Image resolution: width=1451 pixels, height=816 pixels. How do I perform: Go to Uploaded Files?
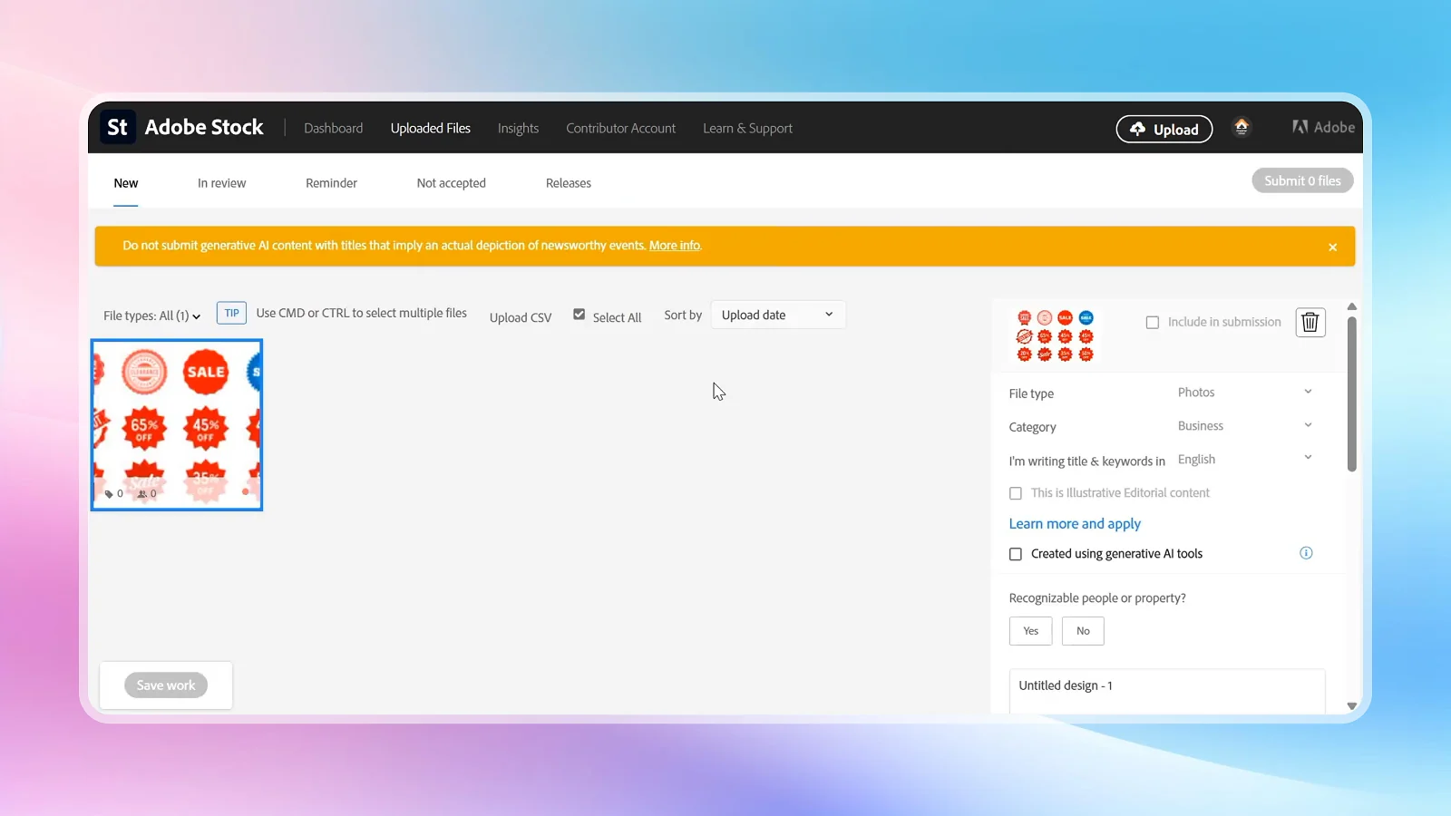tap(431, 128)
